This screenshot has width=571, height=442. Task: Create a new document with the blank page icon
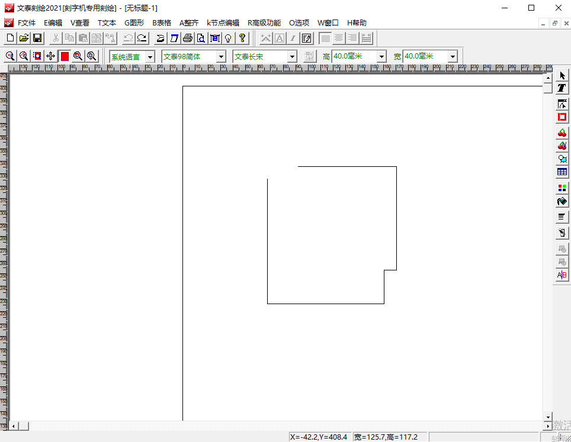click(11, 38)
